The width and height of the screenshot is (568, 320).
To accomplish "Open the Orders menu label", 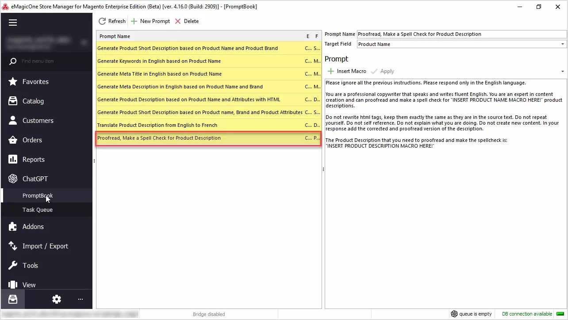I will click(x=32, y=140).
